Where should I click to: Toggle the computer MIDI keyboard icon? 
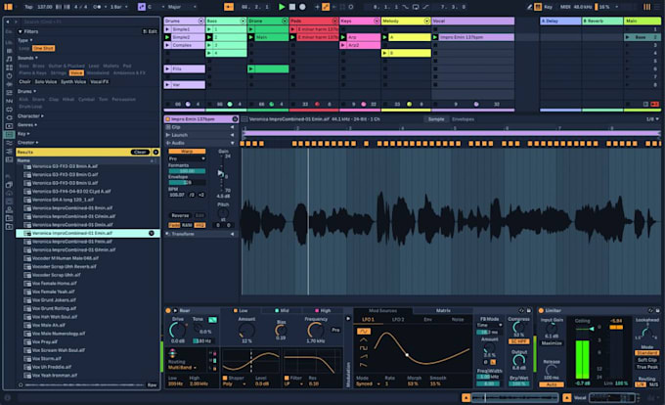click(x=538, y=7)
